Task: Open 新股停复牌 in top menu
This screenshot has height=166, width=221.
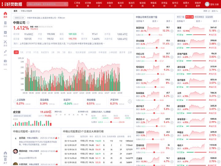Action: 198,4
